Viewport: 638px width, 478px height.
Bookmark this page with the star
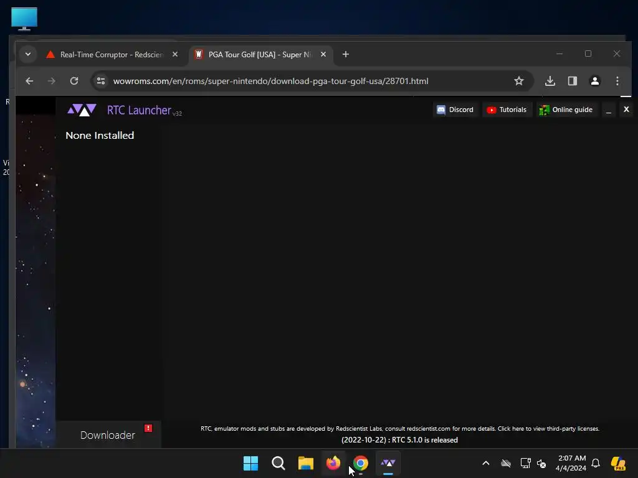[x=519, y=81]
